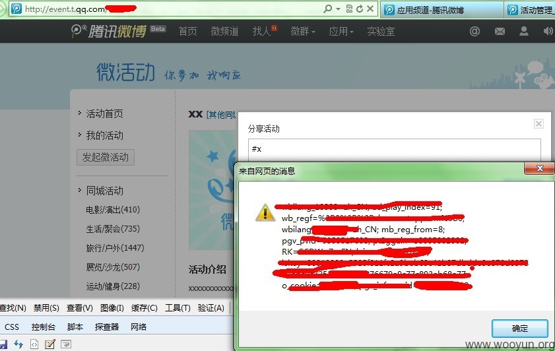Open 活动首页 in the sidebar
The height and width of the screenshot is (351, 555).
(105, 113)
